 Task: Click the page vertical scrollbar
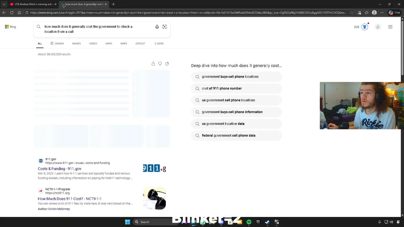click(x=402, y=47)
